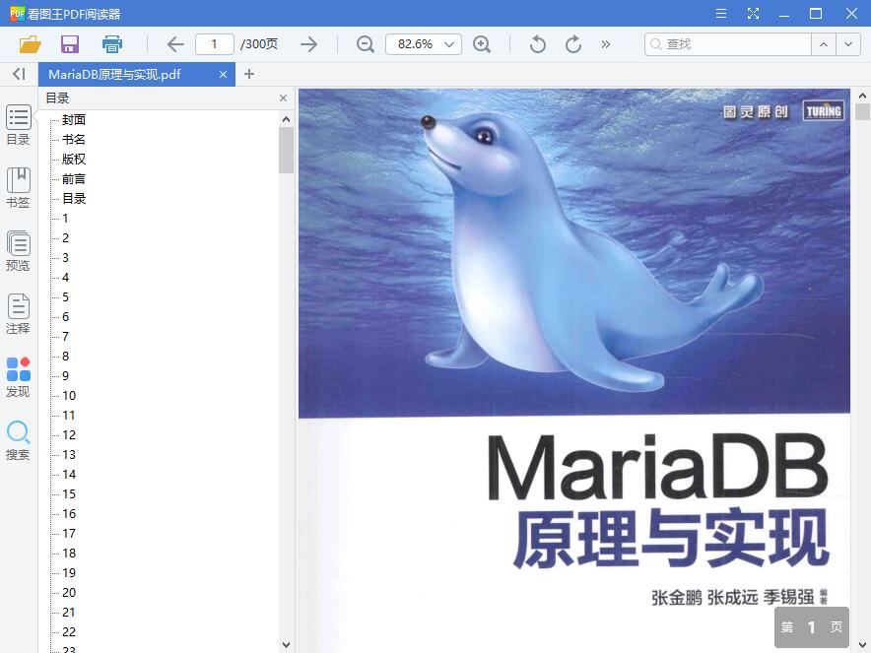Select outline entry 14
Screen dimensions: 871x653
pyautogui.click(x=69, y=475)
